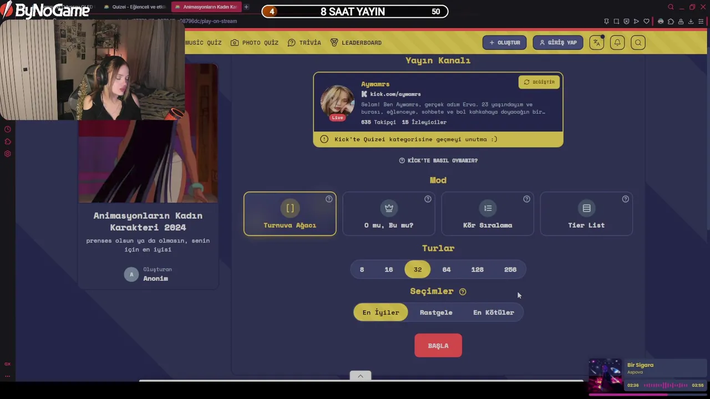The image size is (710, 399).
Task: Select the Kör Sıralama mode
Action: [487, 214]
